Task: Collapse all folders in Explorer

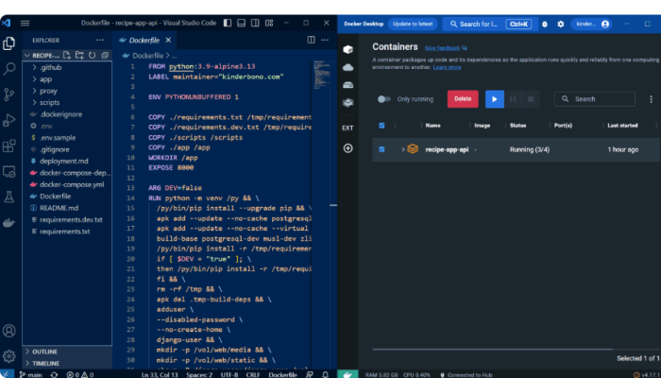Action: click(x=105, y=55)
